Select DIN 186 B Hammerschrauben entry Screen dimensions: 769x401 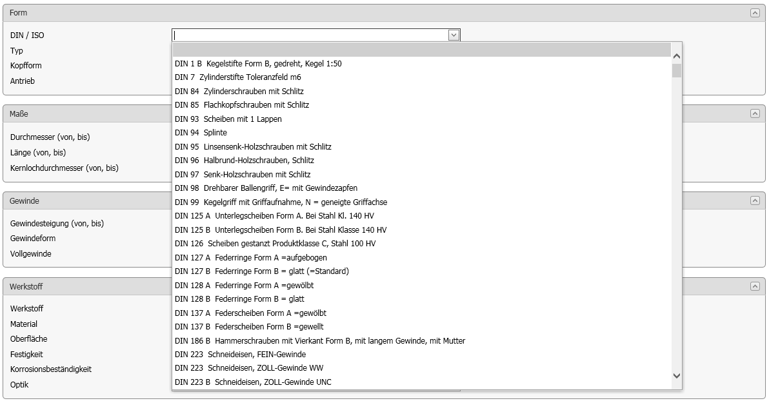pyautogui.click(x=319, y=341)
